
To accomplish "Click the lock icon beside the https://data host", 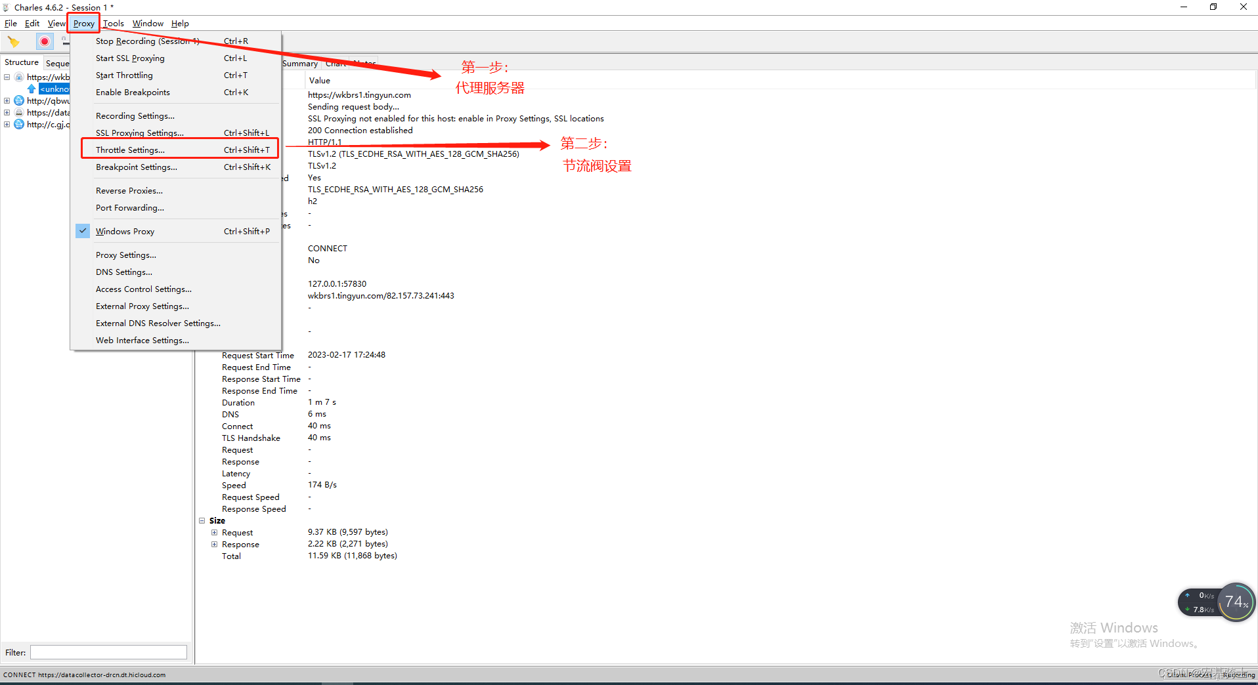I will 18,113.
